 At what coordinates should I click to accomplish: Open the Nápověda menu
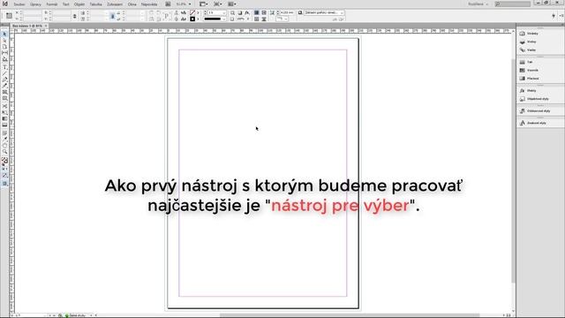(149, 4)
